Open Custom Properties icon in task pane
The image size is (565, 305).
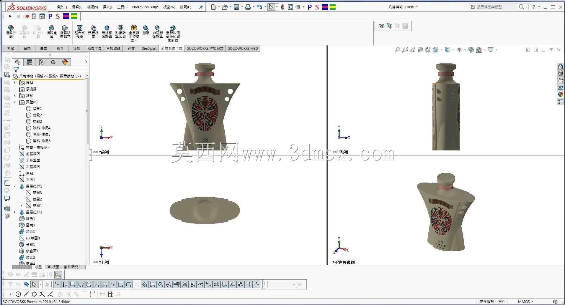[560, 102]
